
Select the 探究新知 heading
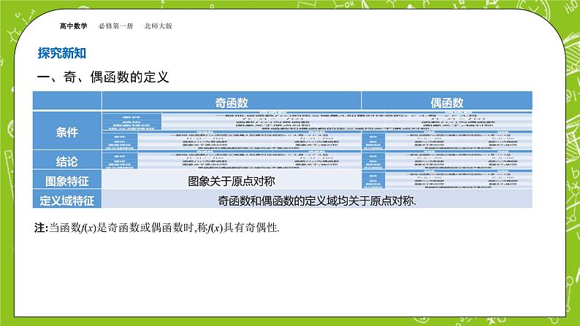[x=62, y=53]
